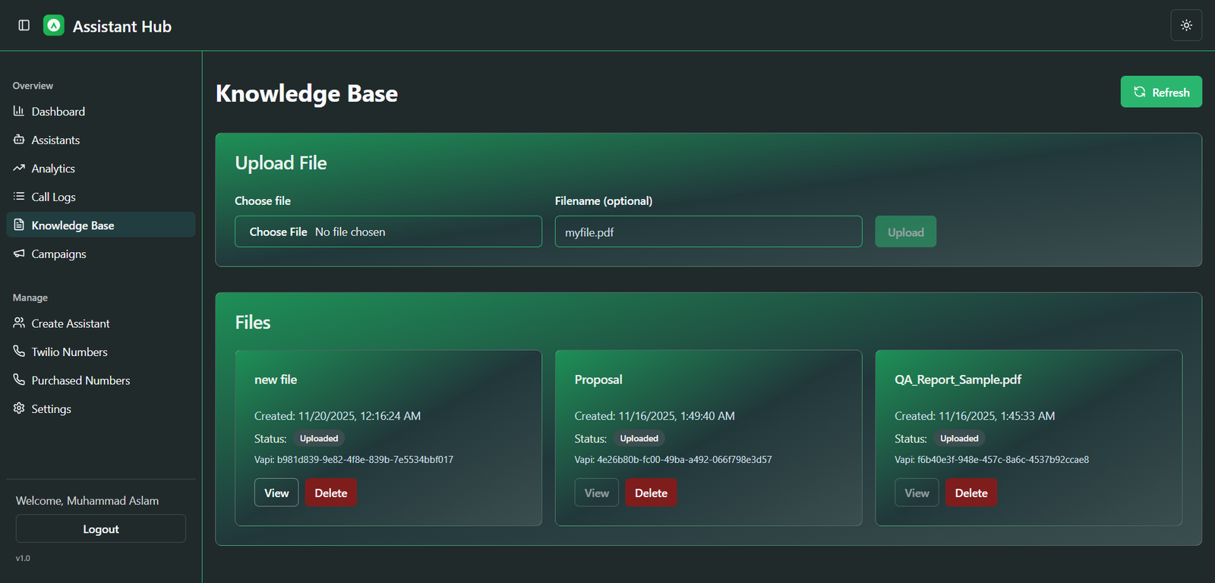Go to Purchased Numbers page
The image size is (1215, 583).
click(80, 380)
